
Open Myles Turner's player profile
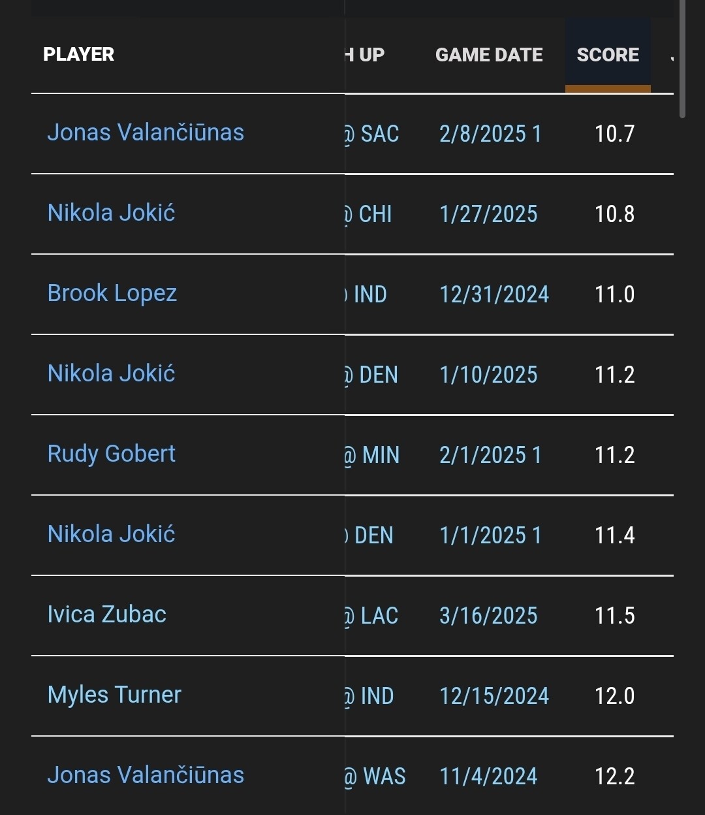[x=114, y=695]
